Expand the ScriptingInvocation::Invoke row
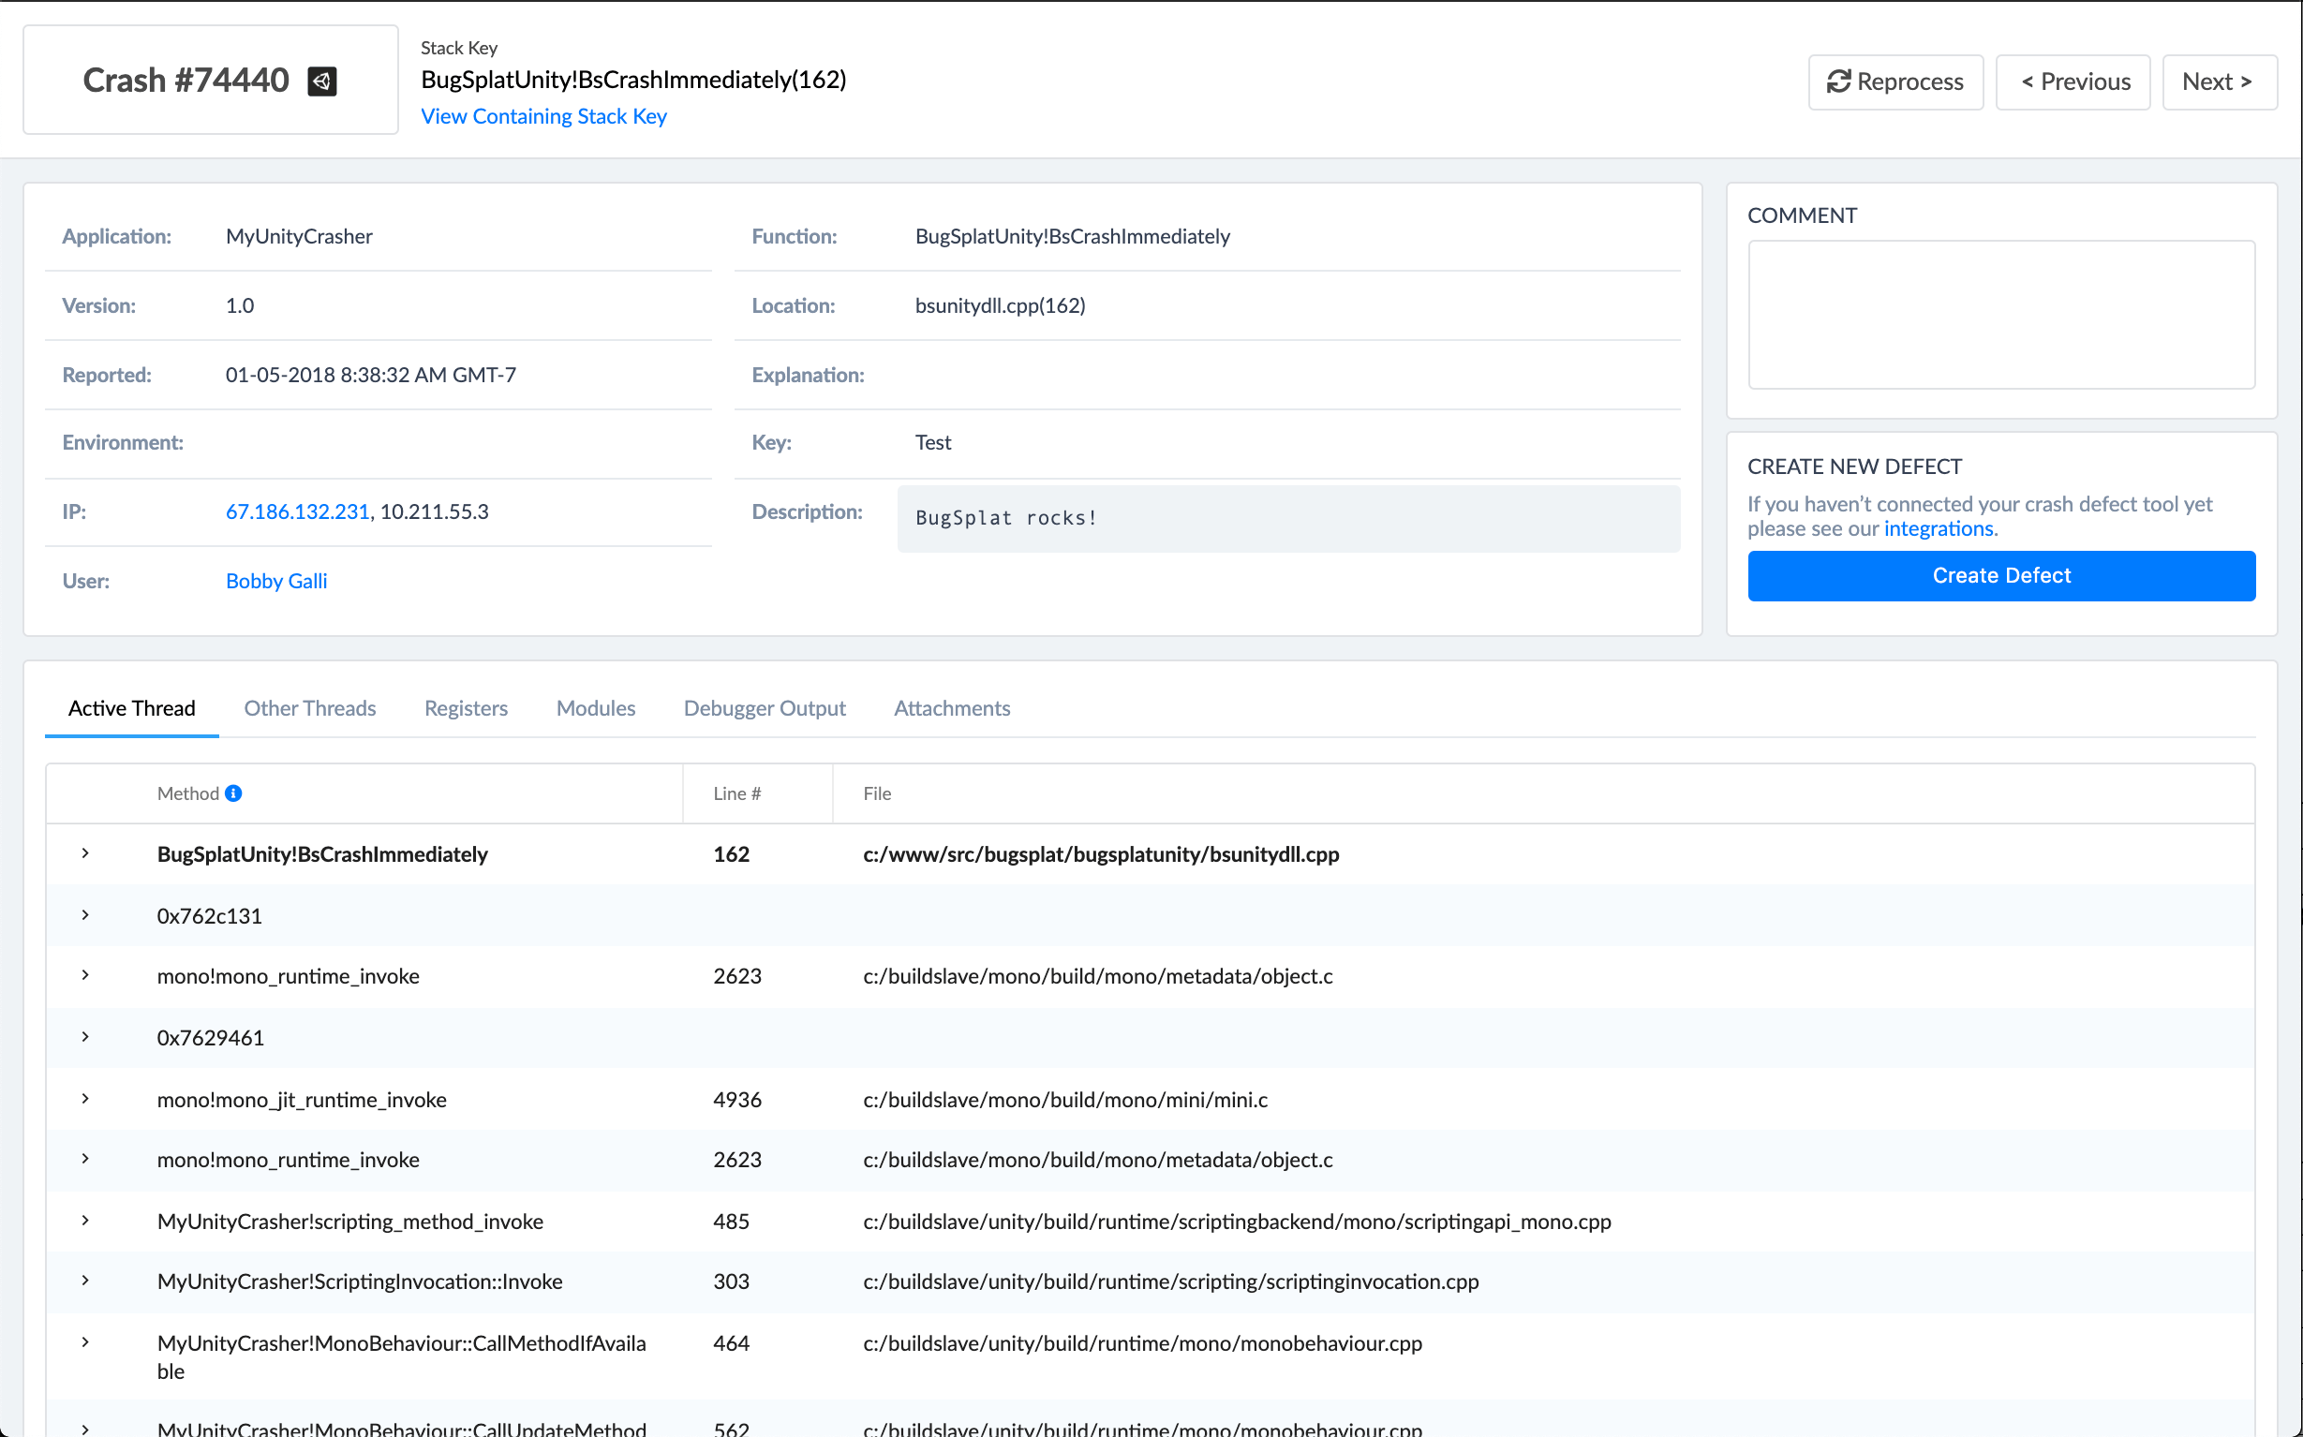This screenshot has height=1437, width=2303. pos(85,1281)
